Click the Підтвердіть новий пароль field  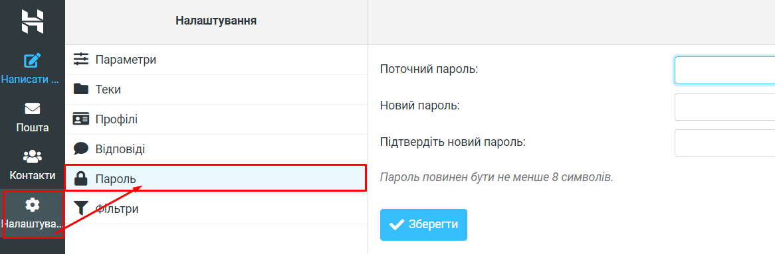tap(724, 143)
